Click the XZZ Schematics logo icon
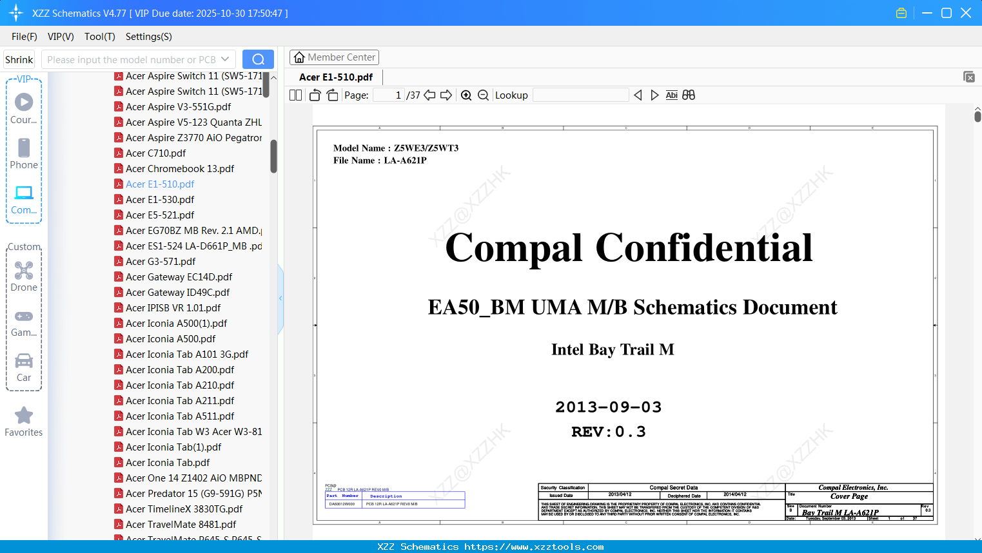This screenshot has width=982, height=553. pyautogui.click(x=16, y=13)
